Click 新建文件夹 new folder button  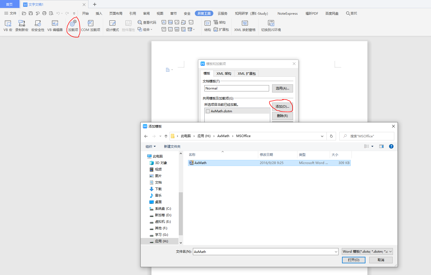click(172, 147)
